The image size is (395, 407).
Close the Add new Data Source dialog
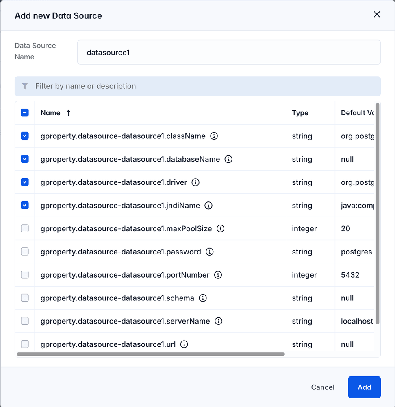(x=377, y=14)
